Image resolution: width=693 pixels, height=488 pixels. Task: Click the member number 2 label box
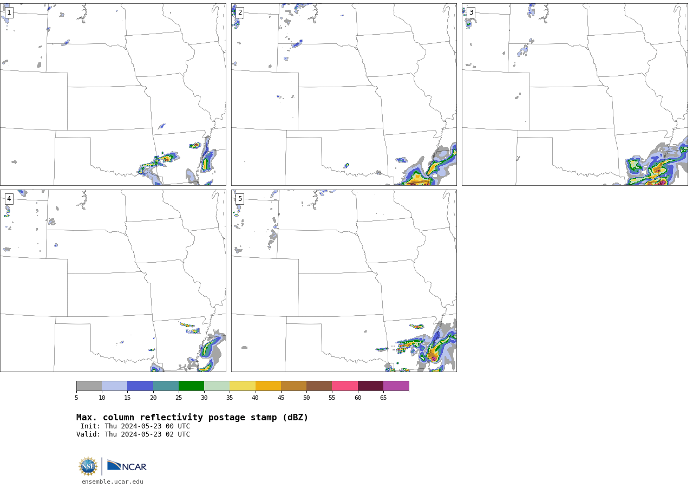pos(240,12)
